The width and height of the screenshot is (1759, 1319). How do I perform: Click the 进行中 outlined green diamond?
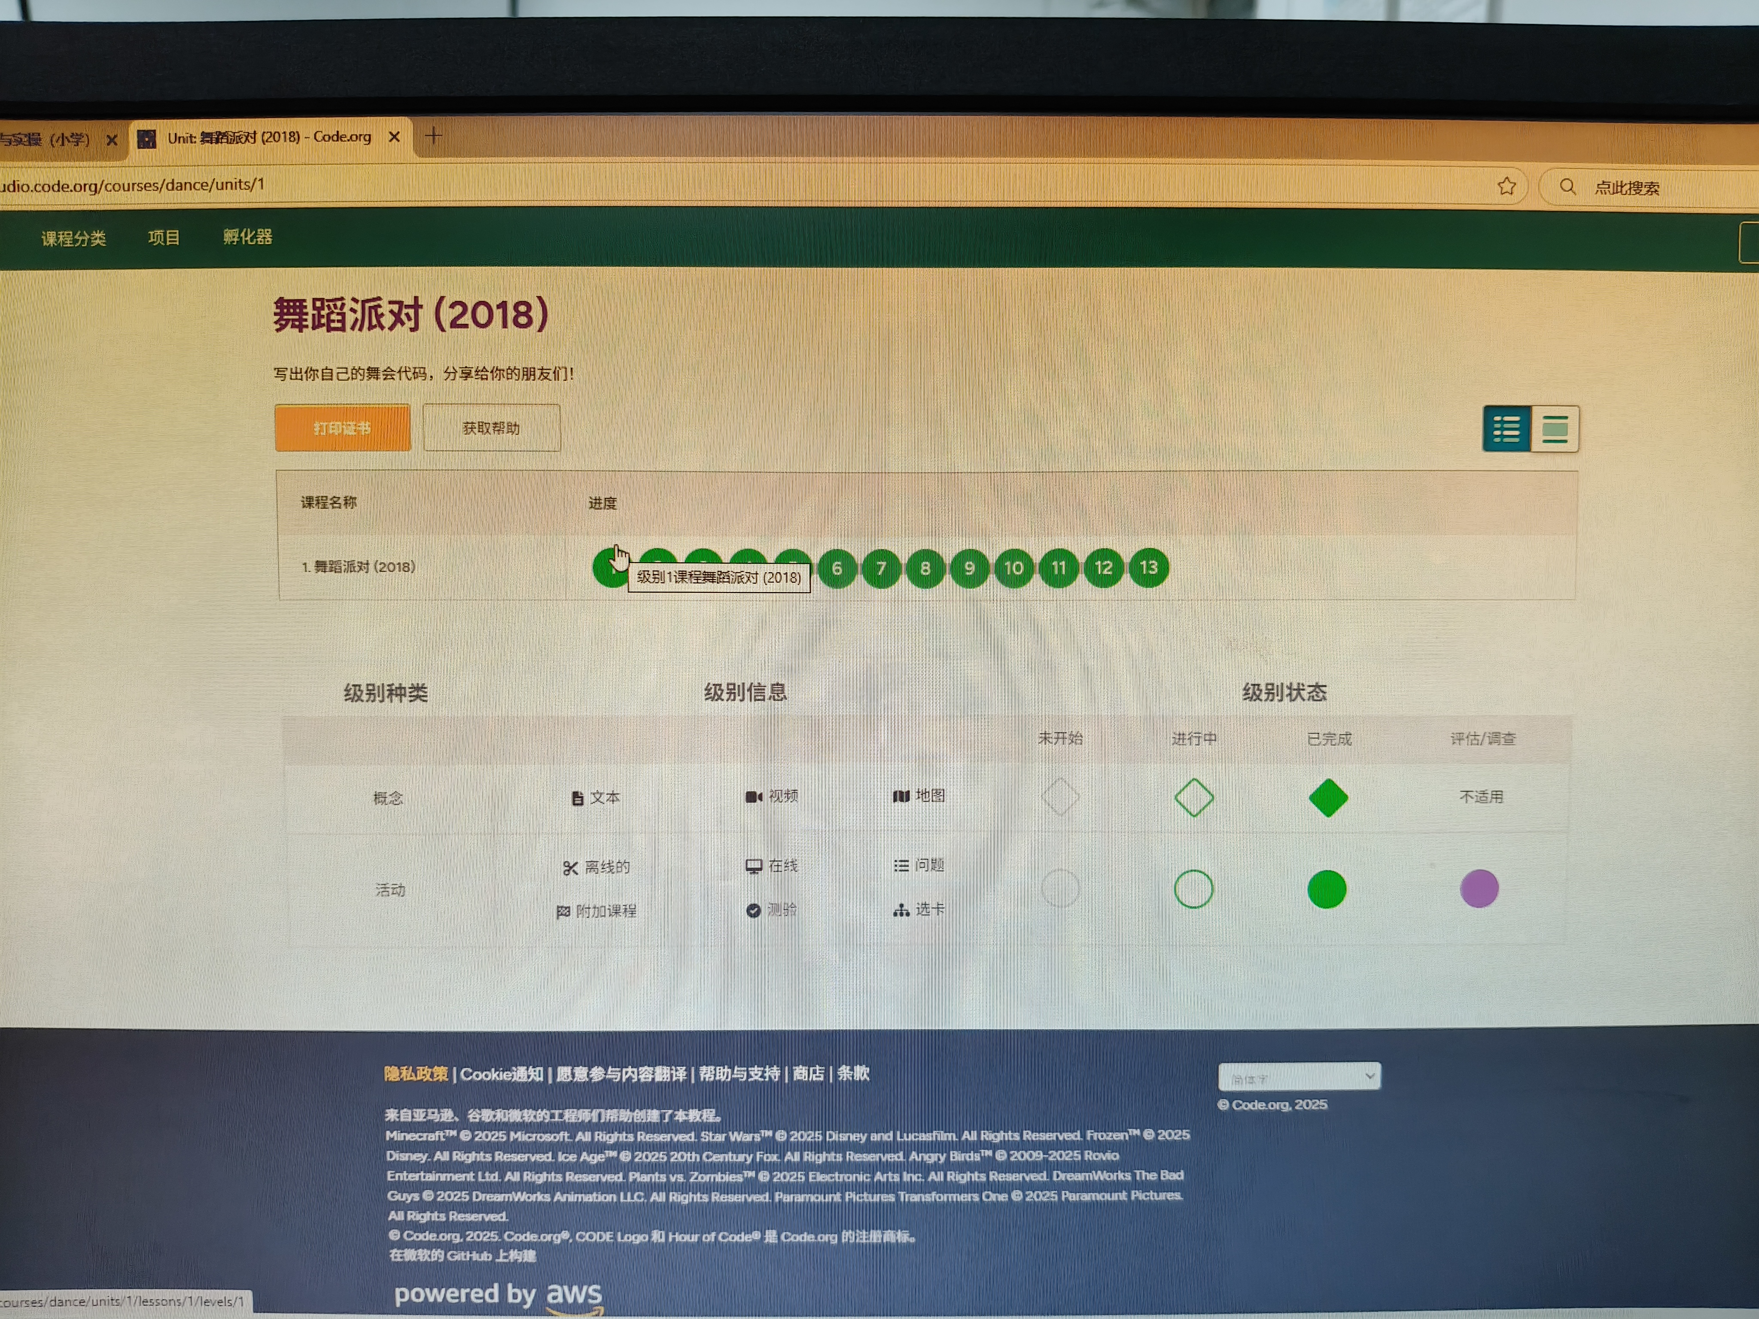pyautogui.click(x=1193, y=797)
